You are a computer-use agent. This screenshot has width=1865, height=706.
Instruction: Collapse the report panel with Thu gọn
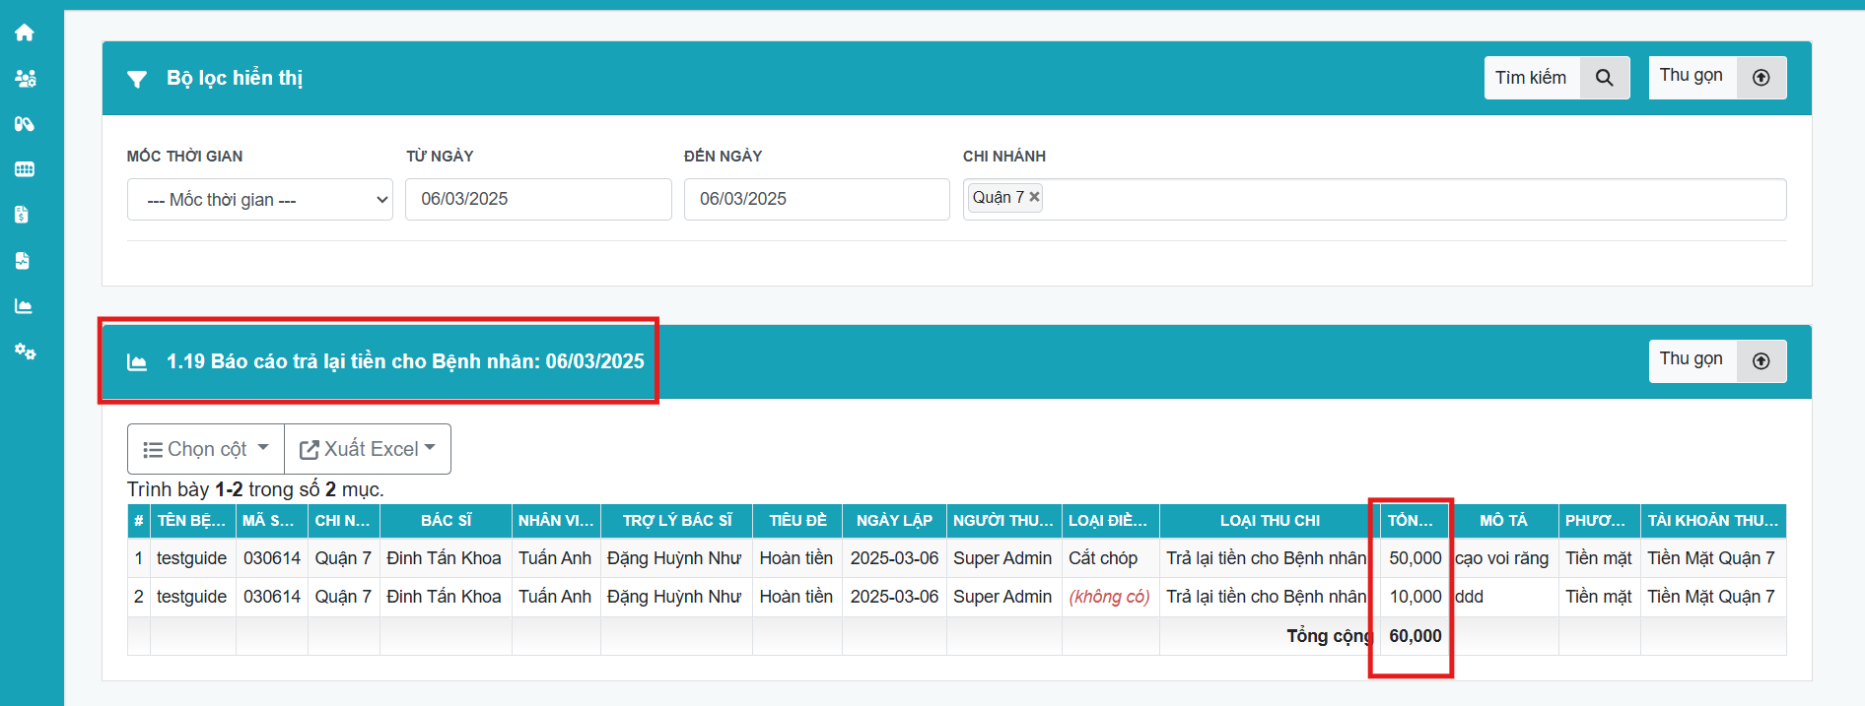pyautogui.click(x=1717, y=360)
